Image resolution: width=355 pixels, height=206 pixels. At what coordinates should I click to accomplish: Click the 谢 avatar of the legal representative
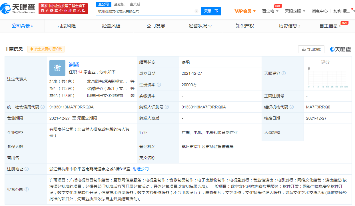[x=57, y=68]
